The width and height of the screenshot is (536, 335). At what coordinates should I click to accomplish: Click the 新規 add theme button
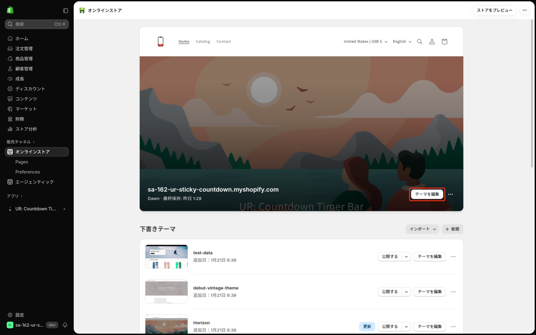[x=452, y=229]
